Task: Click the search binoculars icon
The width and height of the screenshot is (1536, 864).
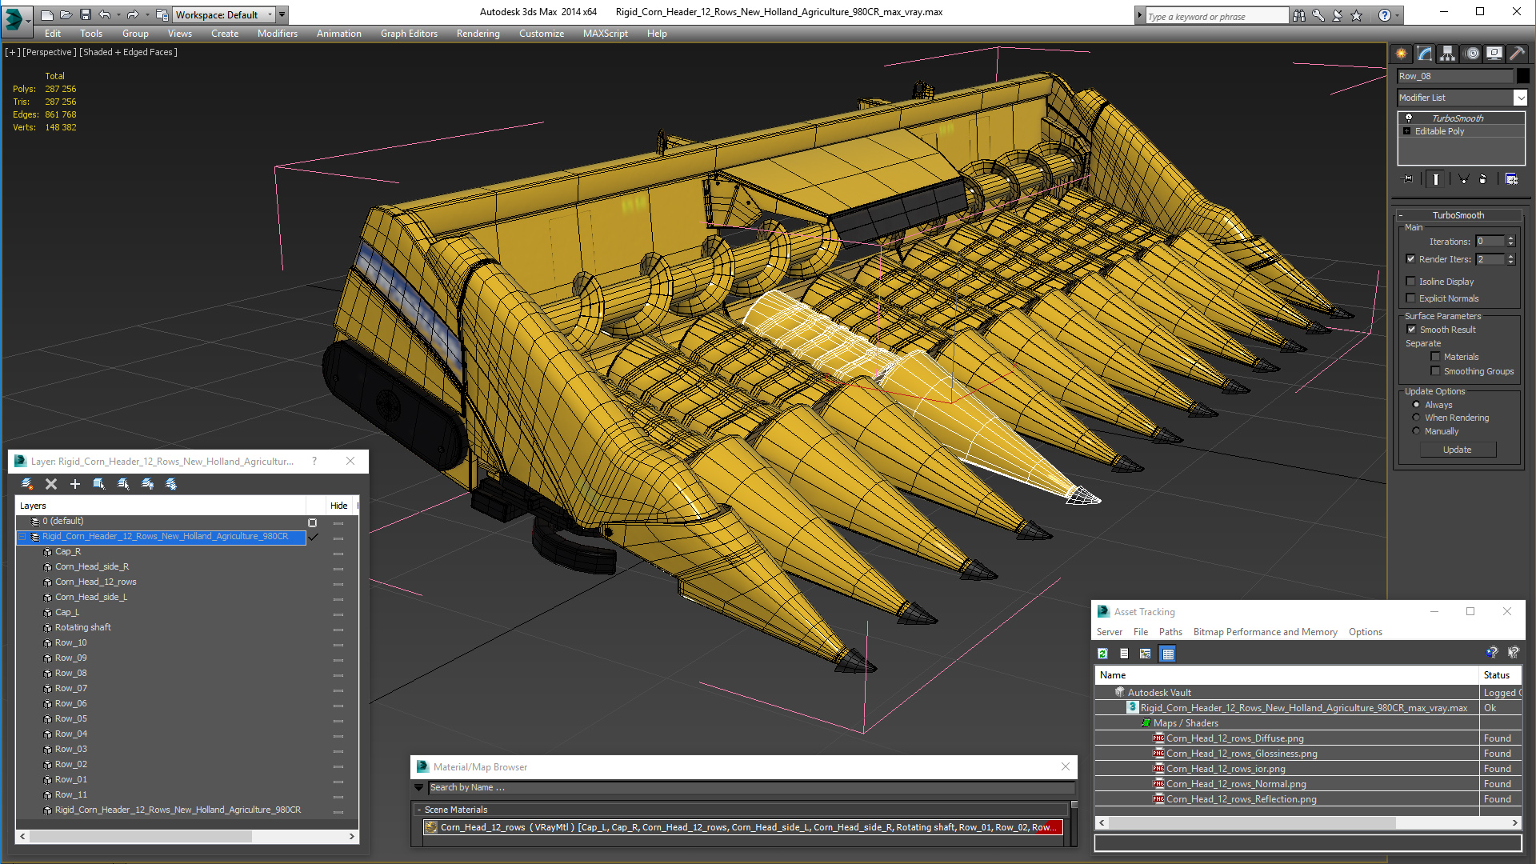Action: click(x=1298, y=15)
